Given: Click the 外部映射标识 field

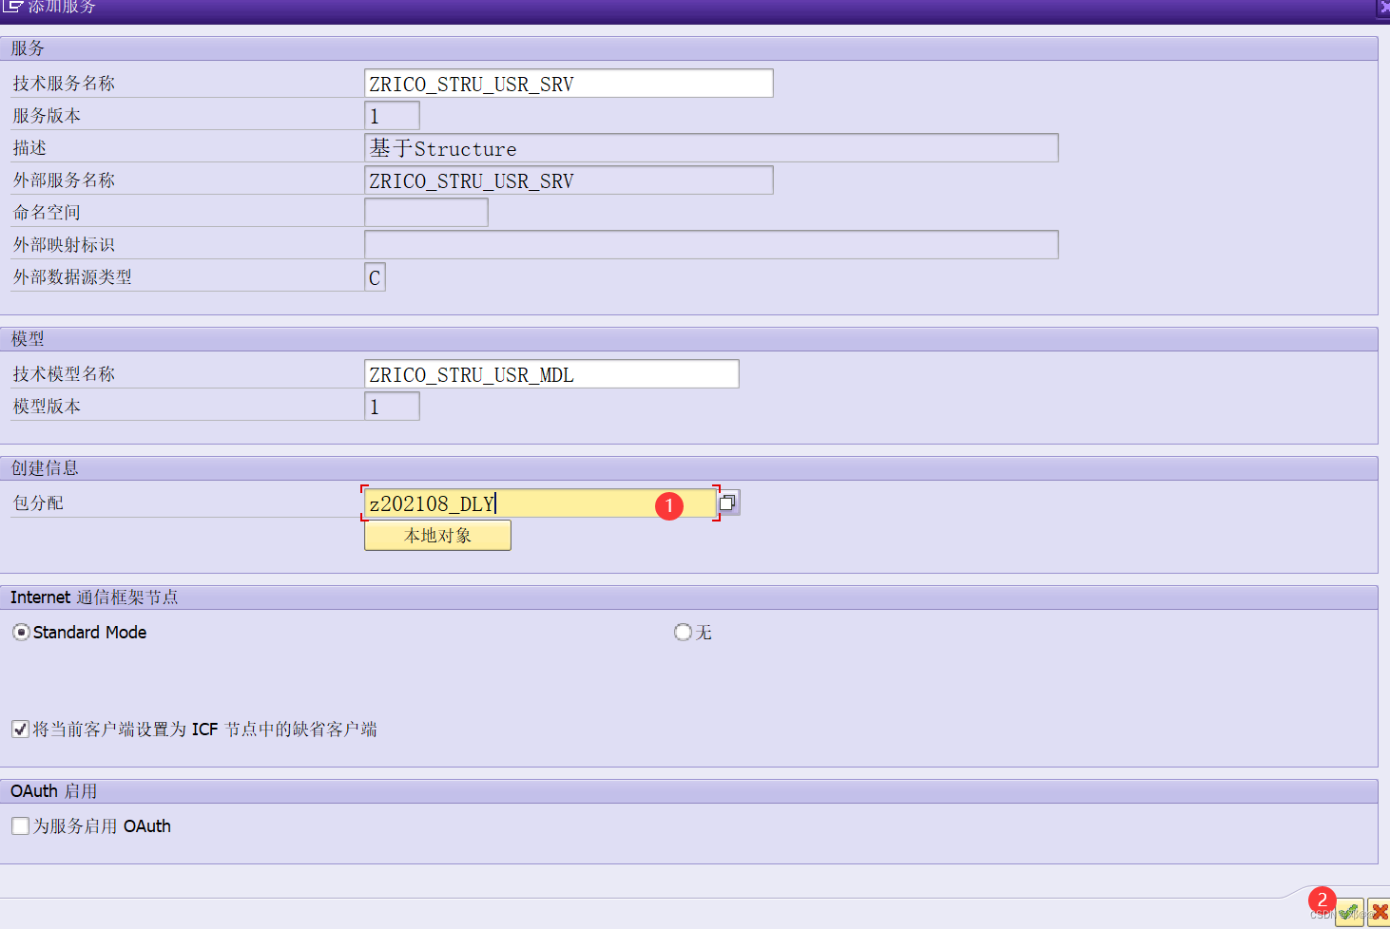Looking at the screenshot, I should (x=711, y=245).
